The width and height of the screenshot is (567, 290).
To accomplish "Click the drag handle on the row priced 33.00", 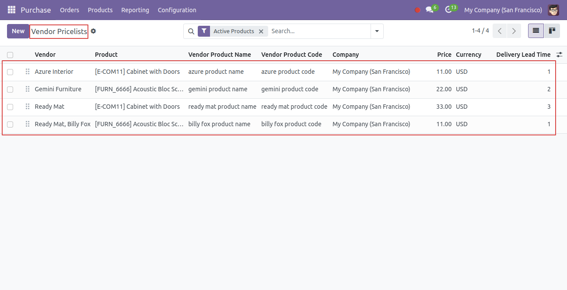I will coord(28,107).
